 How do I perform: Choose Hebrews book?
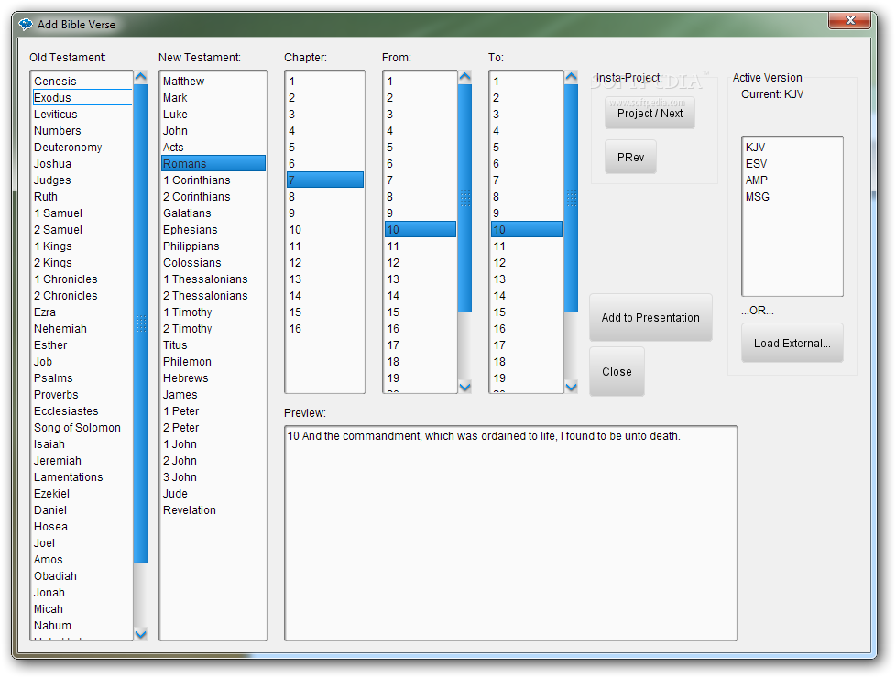[213, 377]
